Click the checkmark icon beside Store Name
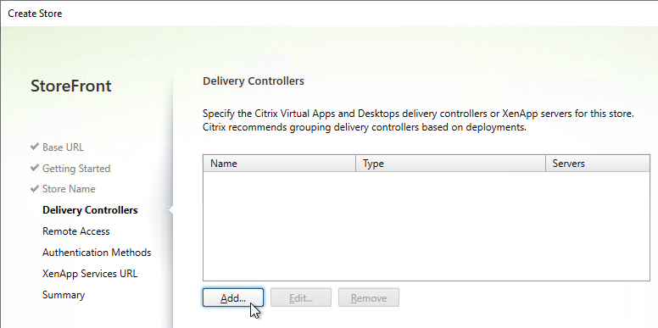Image resolution: width=658 pixels, height=328 pixels. click(x=35, y=189)
